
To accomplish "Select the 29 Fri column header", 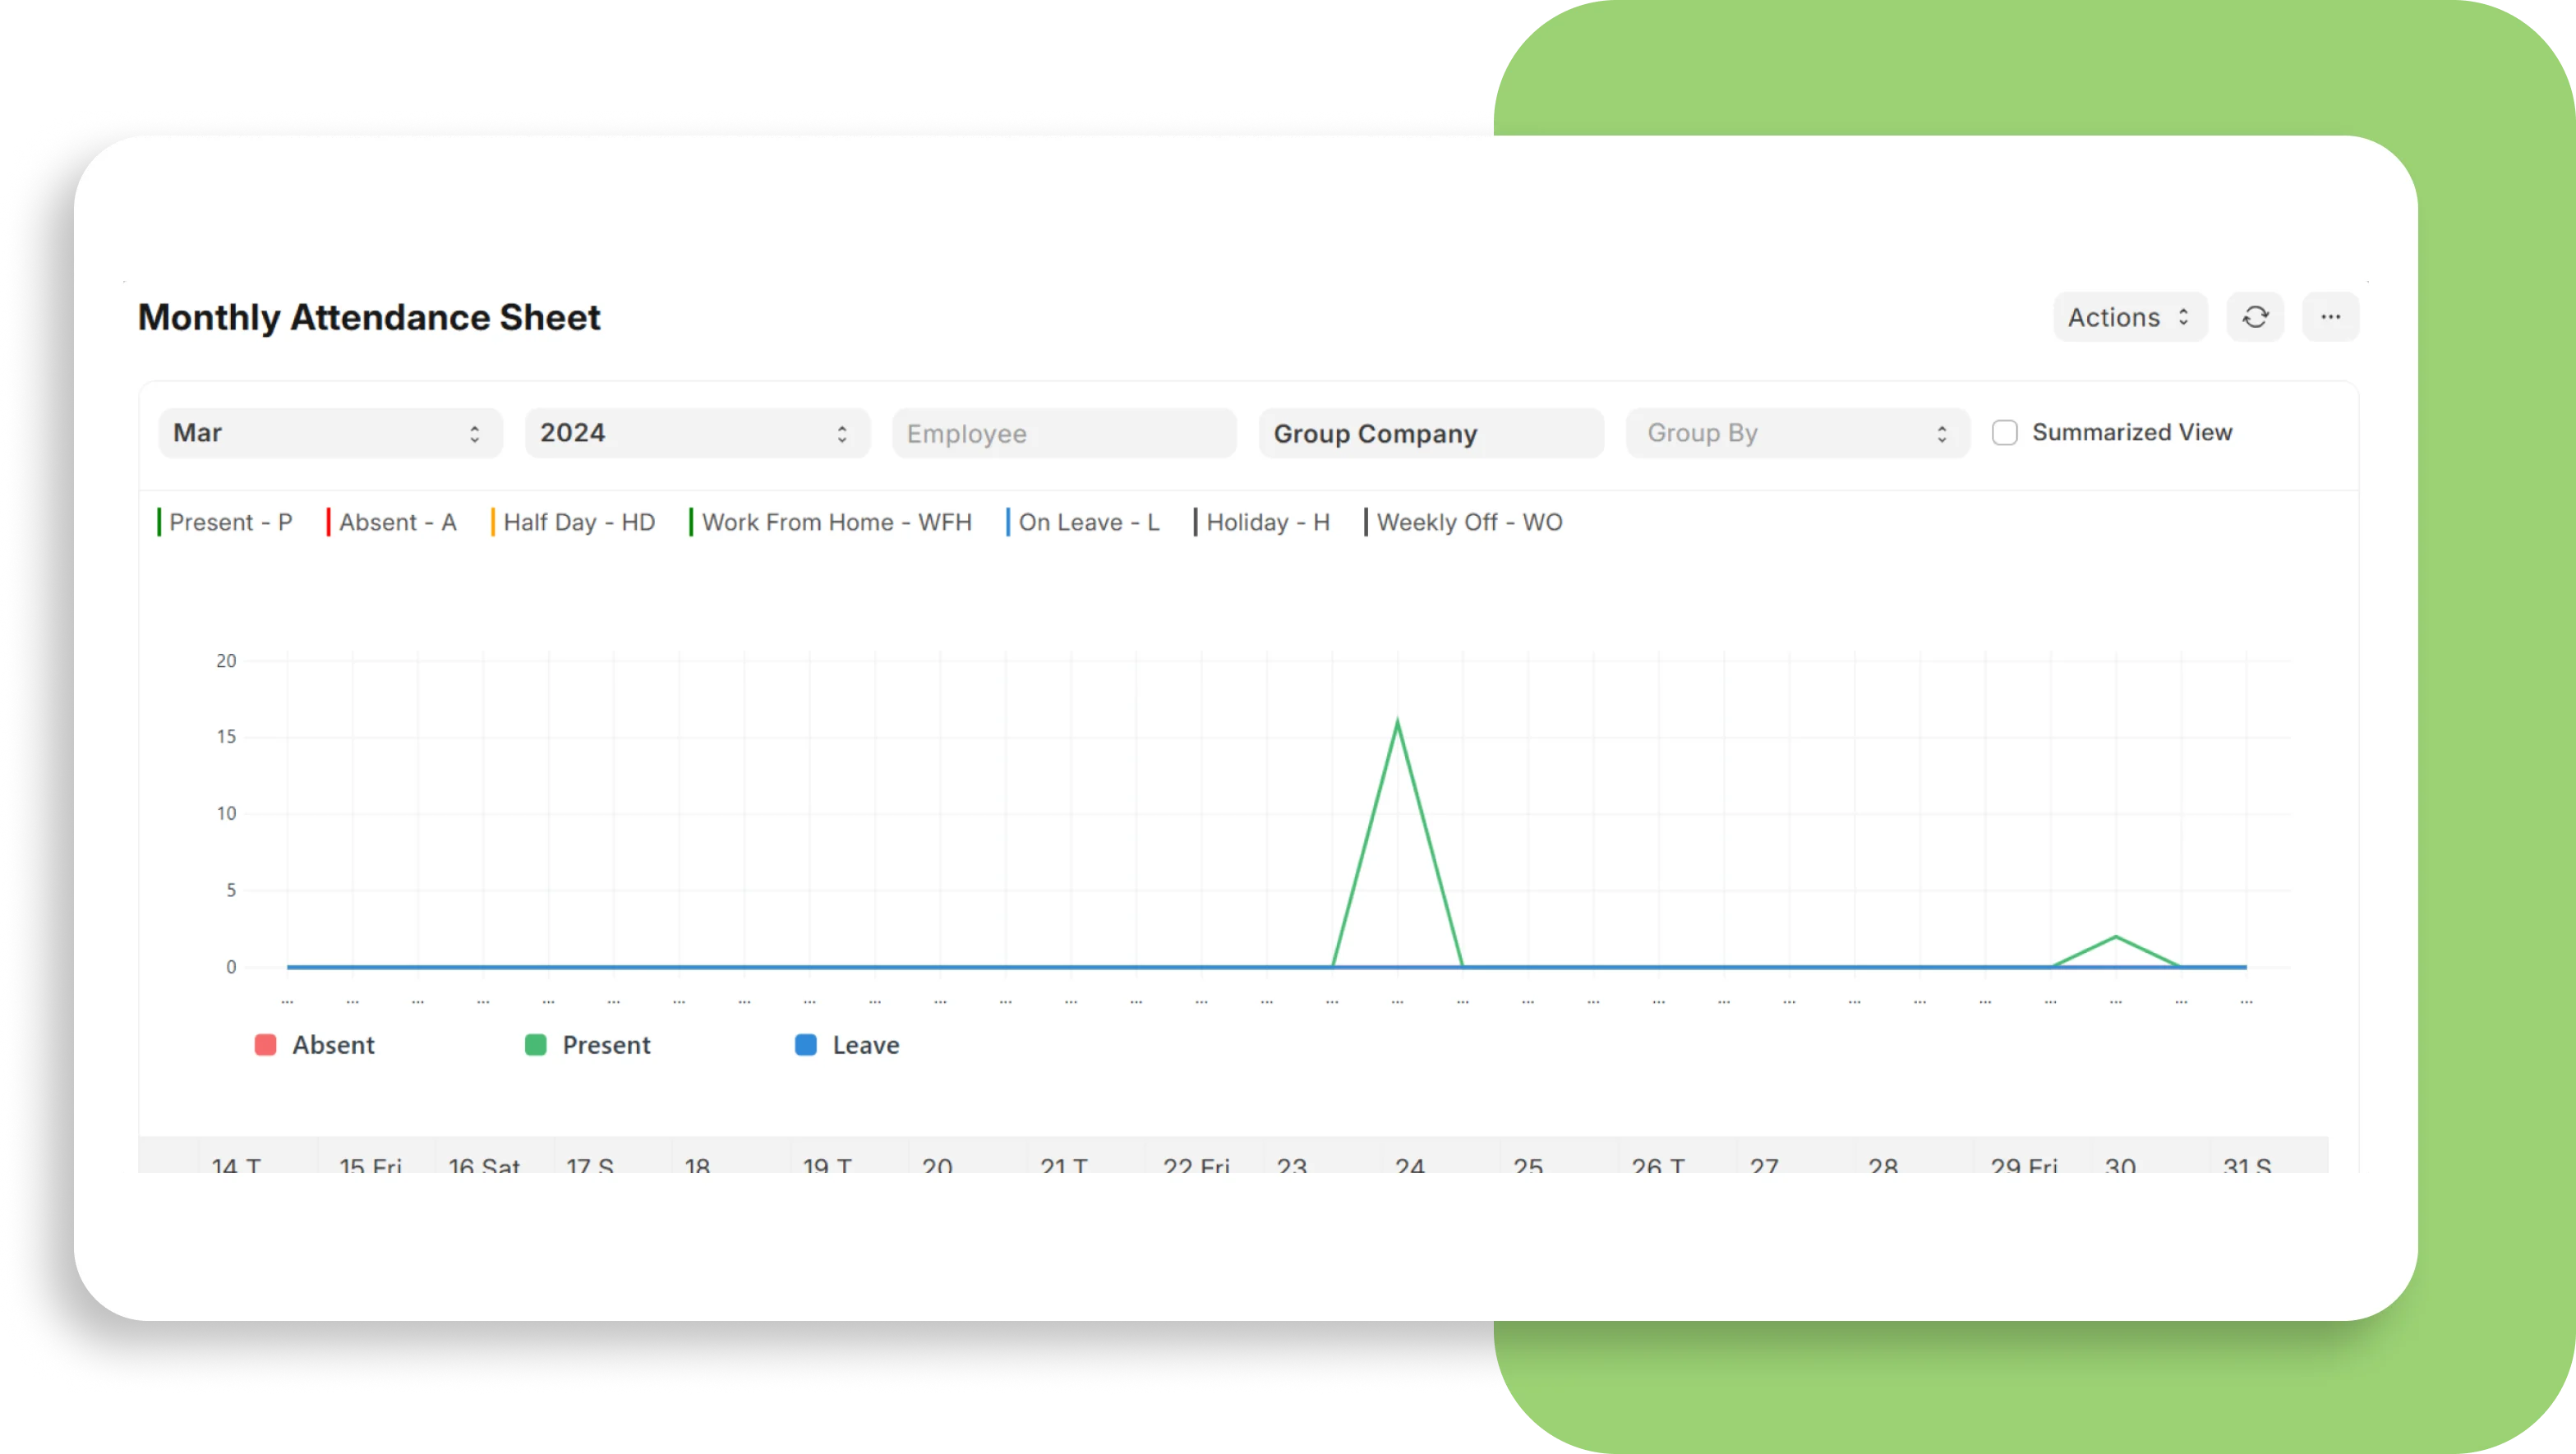I will (2023, 1163).
